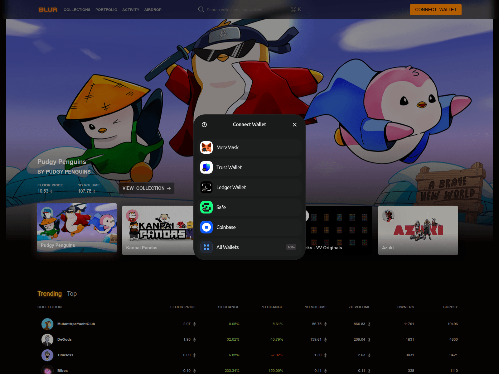Viewport: 499px width, 374px height.
Task: Pick the Ledger Wallet name in the list
Action: tap(231, 187)
